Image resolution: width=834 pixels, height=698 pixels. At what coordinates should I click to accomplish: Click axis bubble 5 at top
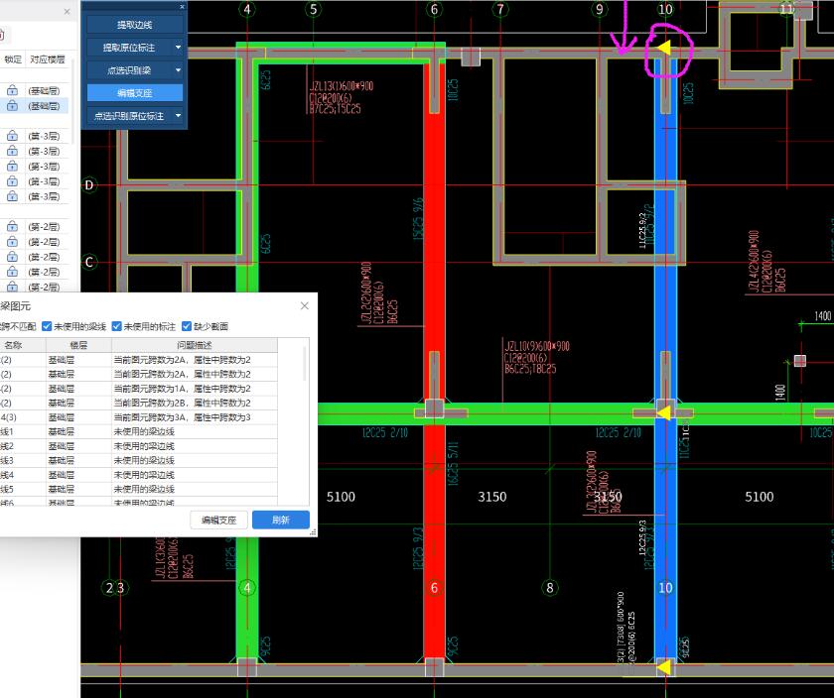tap(313, 9)
